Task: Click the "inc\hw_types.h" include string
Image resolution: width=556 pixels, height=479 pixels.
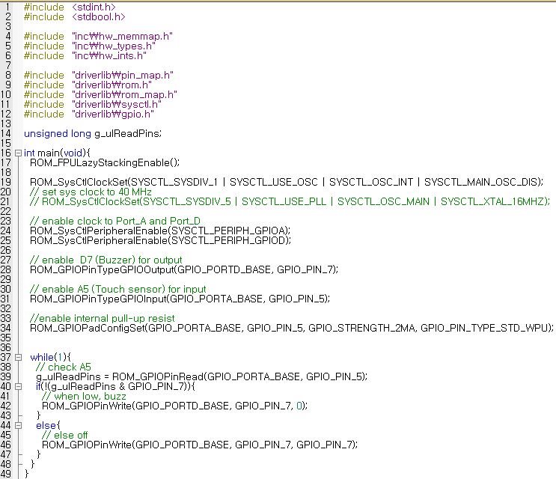Action: pos(114,46)
